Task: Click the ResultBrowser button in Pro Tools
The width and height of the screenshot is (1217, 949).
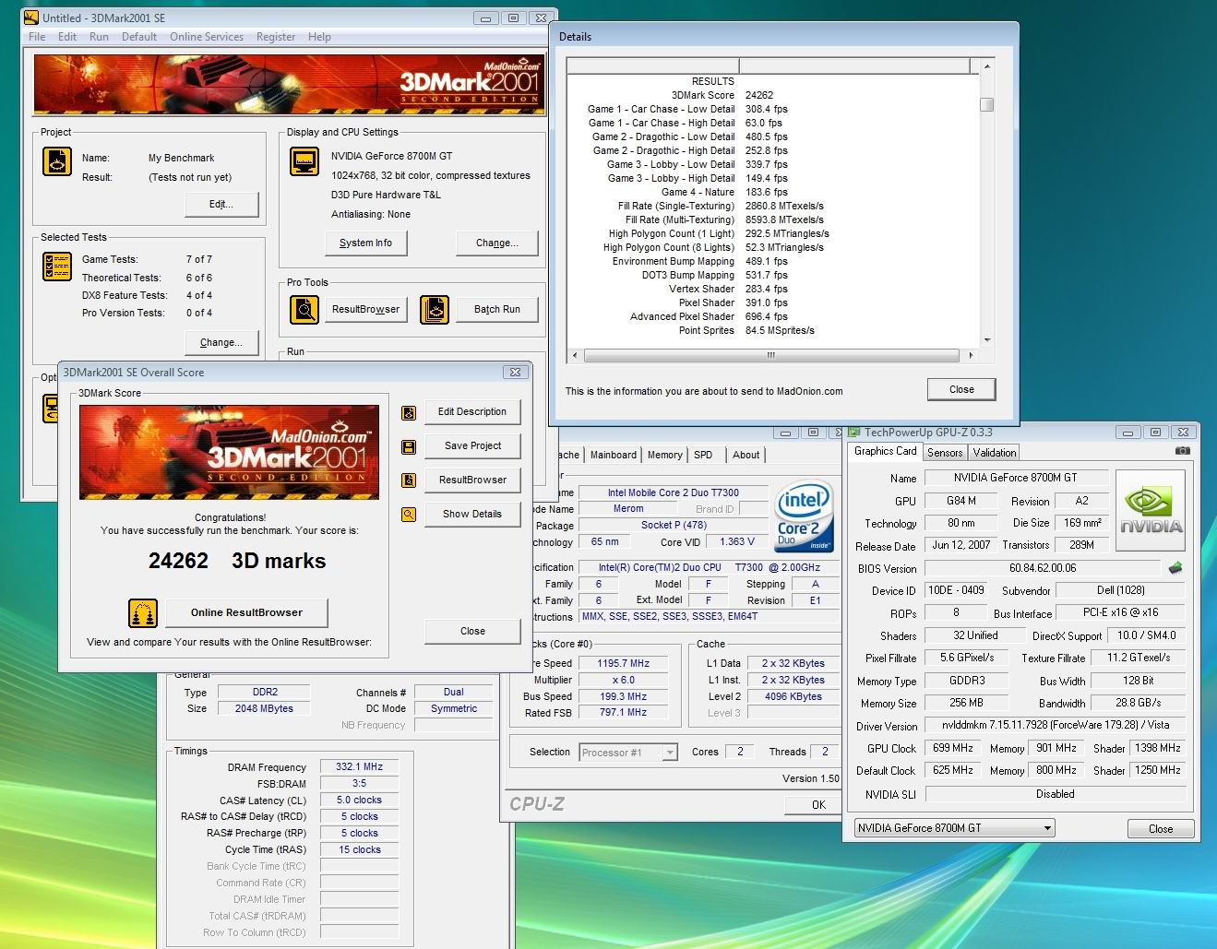Action: click(365, 309)
